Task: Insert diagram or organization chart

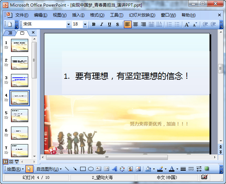Action: click(122, 169)
